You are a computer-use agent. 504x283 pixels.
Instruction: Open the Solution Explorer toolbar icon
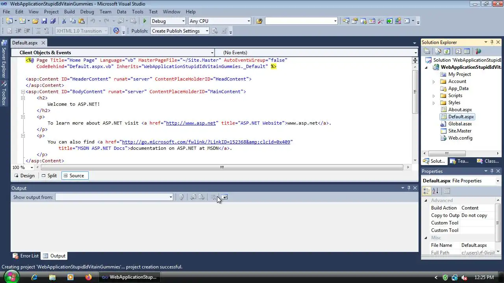point(346,21)
